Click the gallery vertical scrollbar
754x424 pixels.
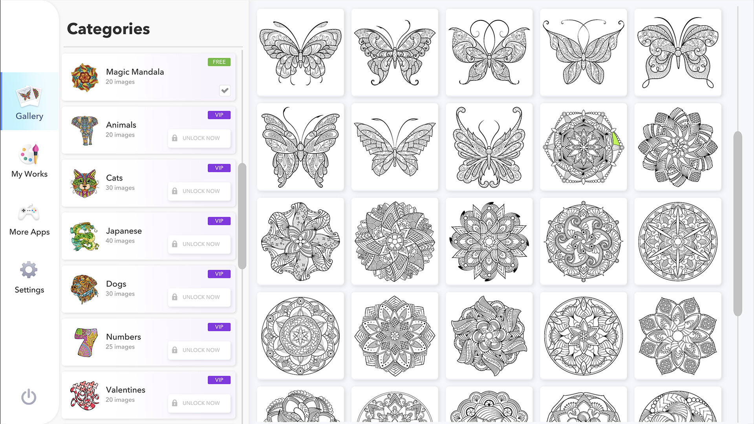[738, 224]
